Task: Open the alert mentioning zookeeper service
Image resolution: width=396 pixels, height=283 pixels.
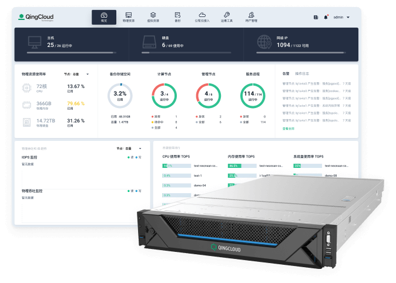Action: tap(317, 91)
